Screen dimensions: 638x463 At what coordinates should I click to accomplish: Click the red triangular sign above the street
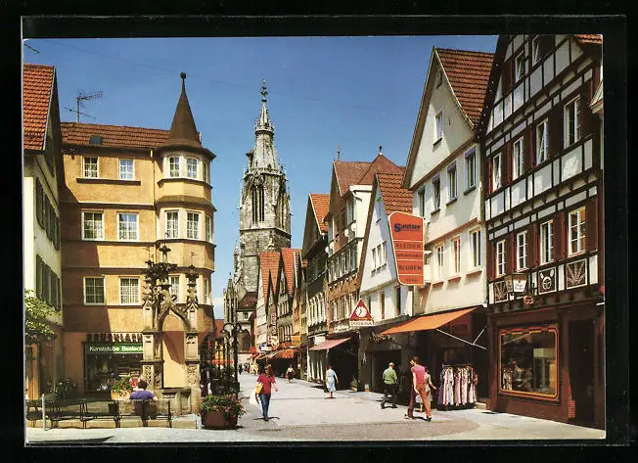point(361,313)
